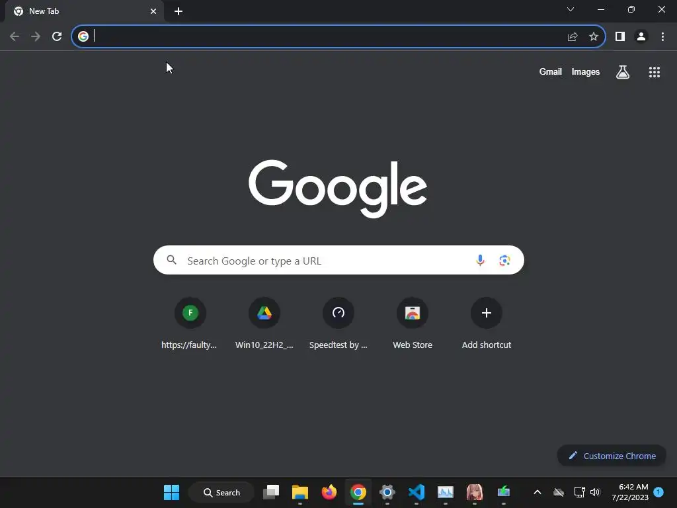
Task: Open the notification badge in the taskbar
Action: coord(658,492)
